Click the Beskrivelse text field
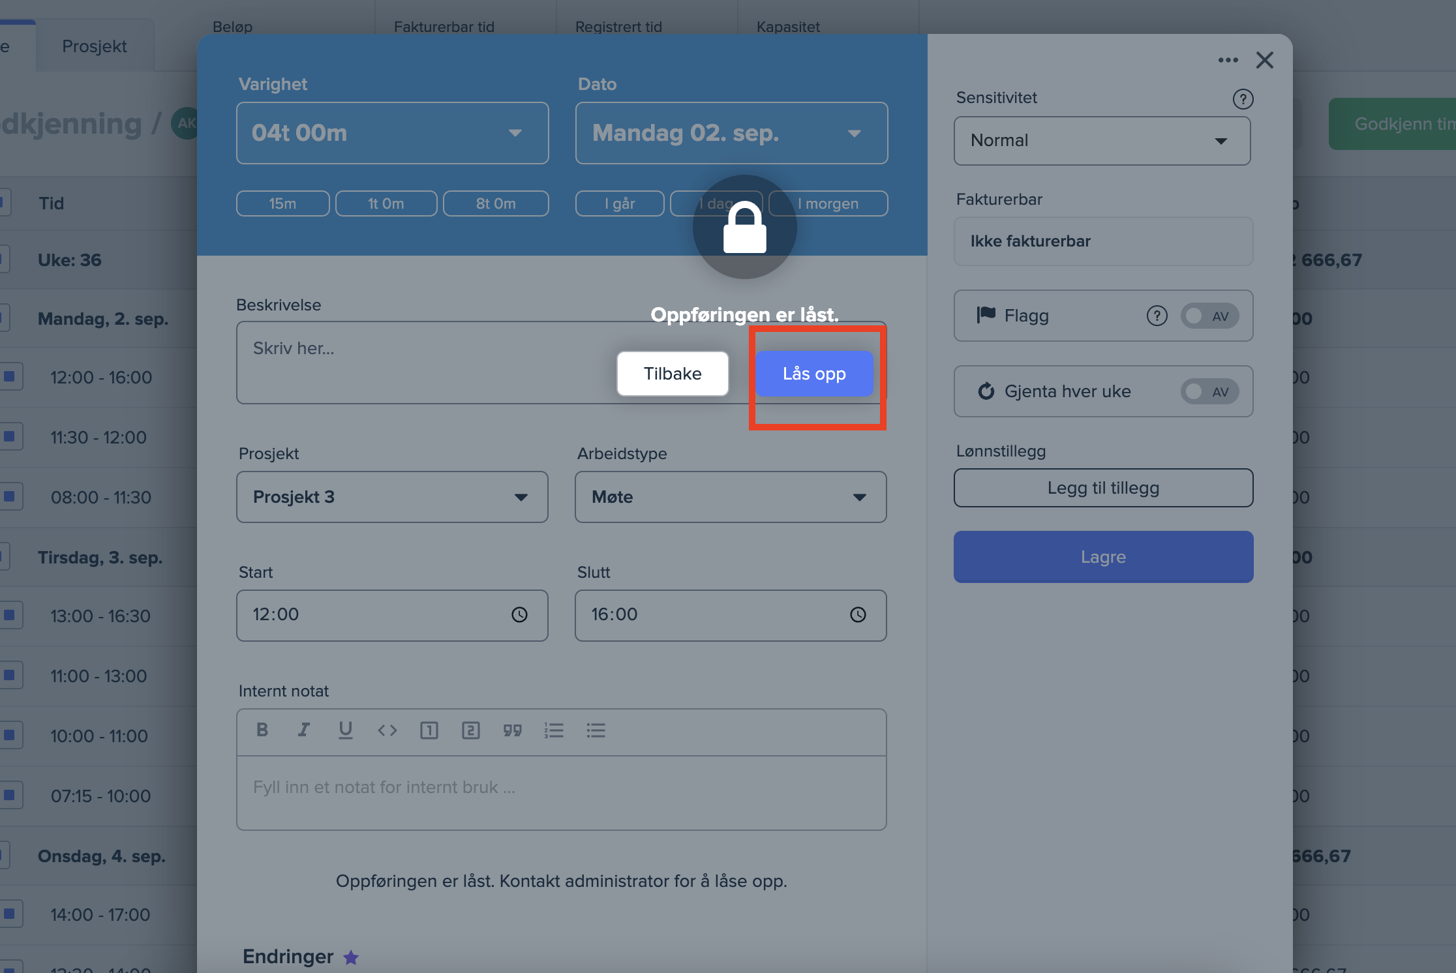 (x=417, y=363)
